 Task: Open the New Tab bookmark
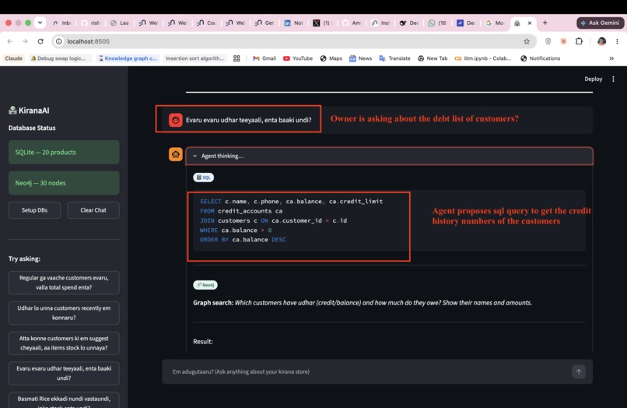pos(433,58)
